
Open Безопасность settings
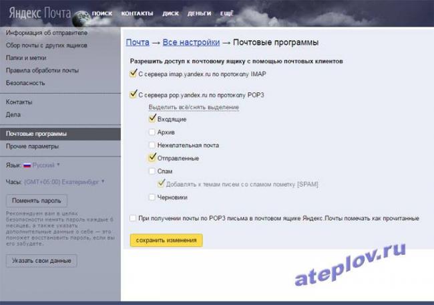25,83
